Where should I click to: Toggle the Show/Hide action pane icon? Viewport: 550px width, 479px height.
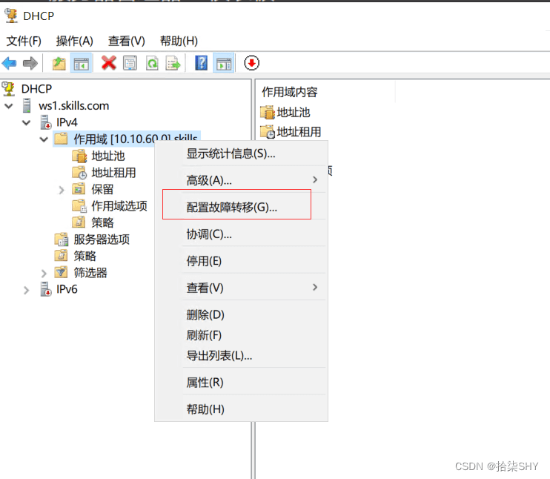pyautogui.click(x=224, y=64)
